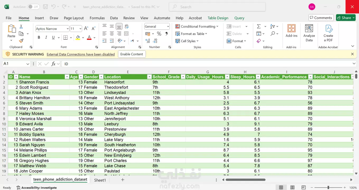Click the Enable Content button
Viewport: 359px width, 190px height.
click(x=132, y=54)
